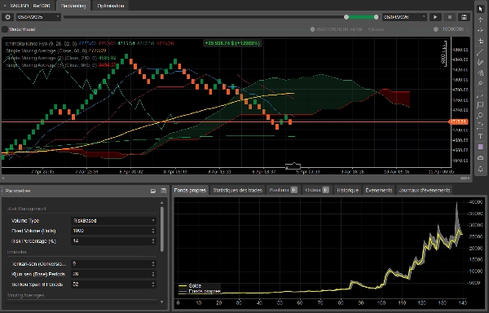This screenshot has height=313, width=489.
Task: Select the trend line drawing tool
Action: pyautogui.click(x=480, y=51)
